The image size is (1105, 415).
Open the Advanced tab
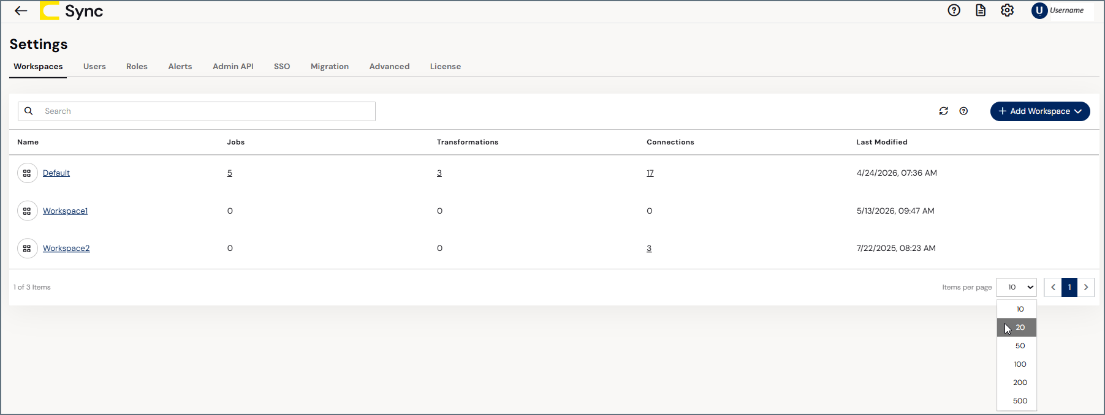pos(389,66)
